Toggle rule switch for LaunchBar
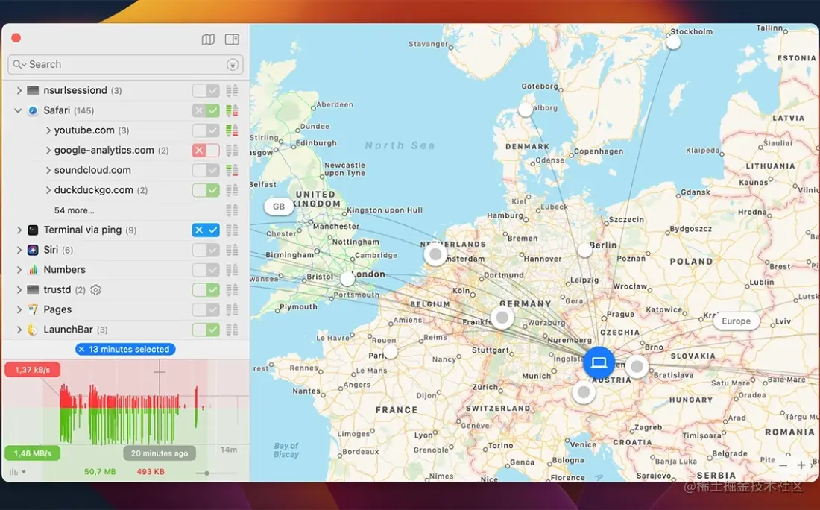 click(x=206, y=330)
